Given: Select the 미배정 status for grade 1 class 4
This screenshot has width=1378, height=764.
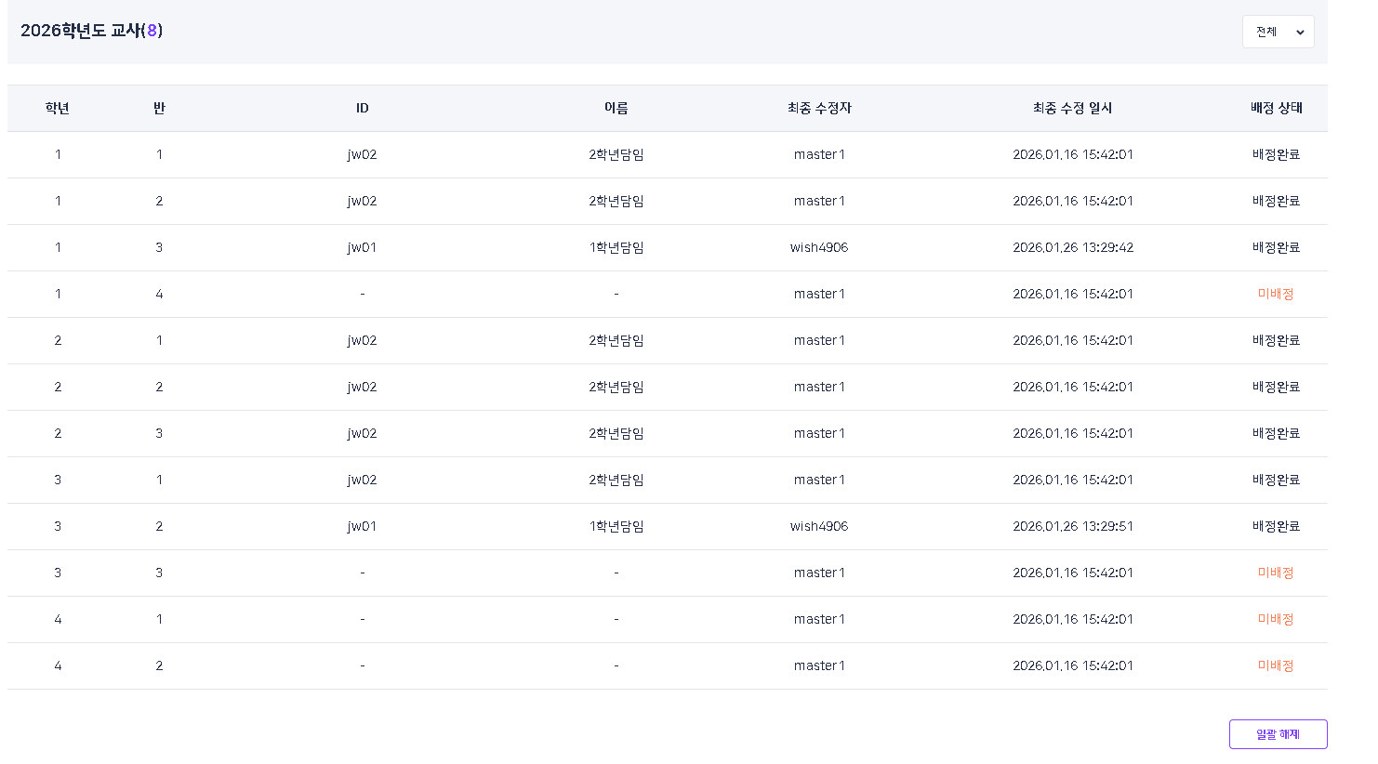Looking at the screenshot, I should pos(1276,294).
